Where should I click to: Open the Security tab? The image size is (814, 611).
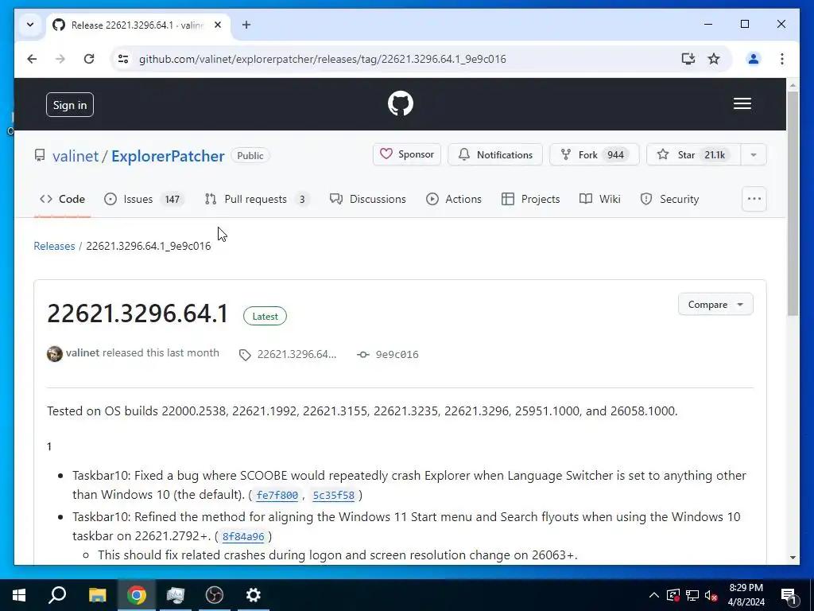pos(669,199)
